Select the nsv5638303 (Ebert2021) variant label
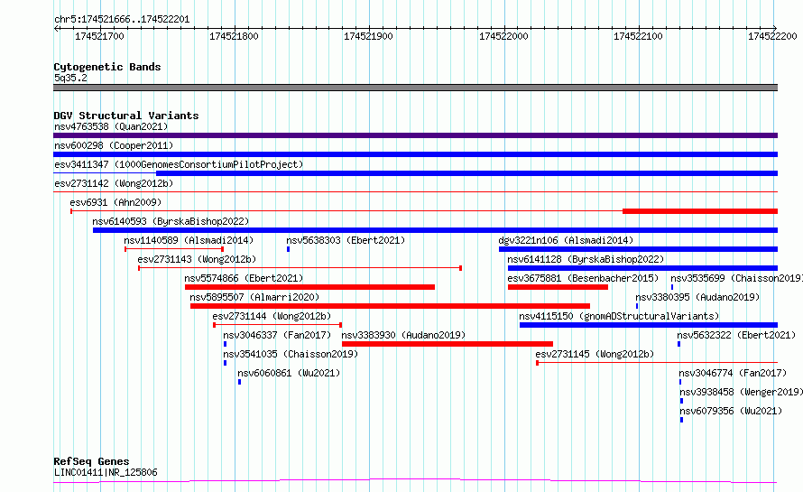 click(346, 240)
